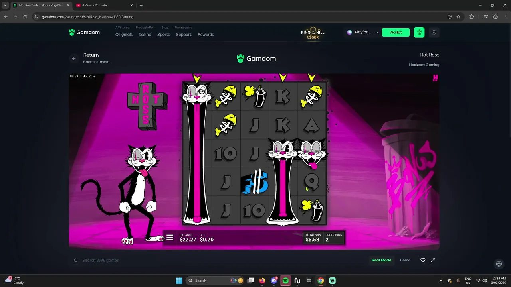Enter fullscreen mode for the game
Viewport: 511px width, 287px height.
pyautogui.click(x=433, y=260)
